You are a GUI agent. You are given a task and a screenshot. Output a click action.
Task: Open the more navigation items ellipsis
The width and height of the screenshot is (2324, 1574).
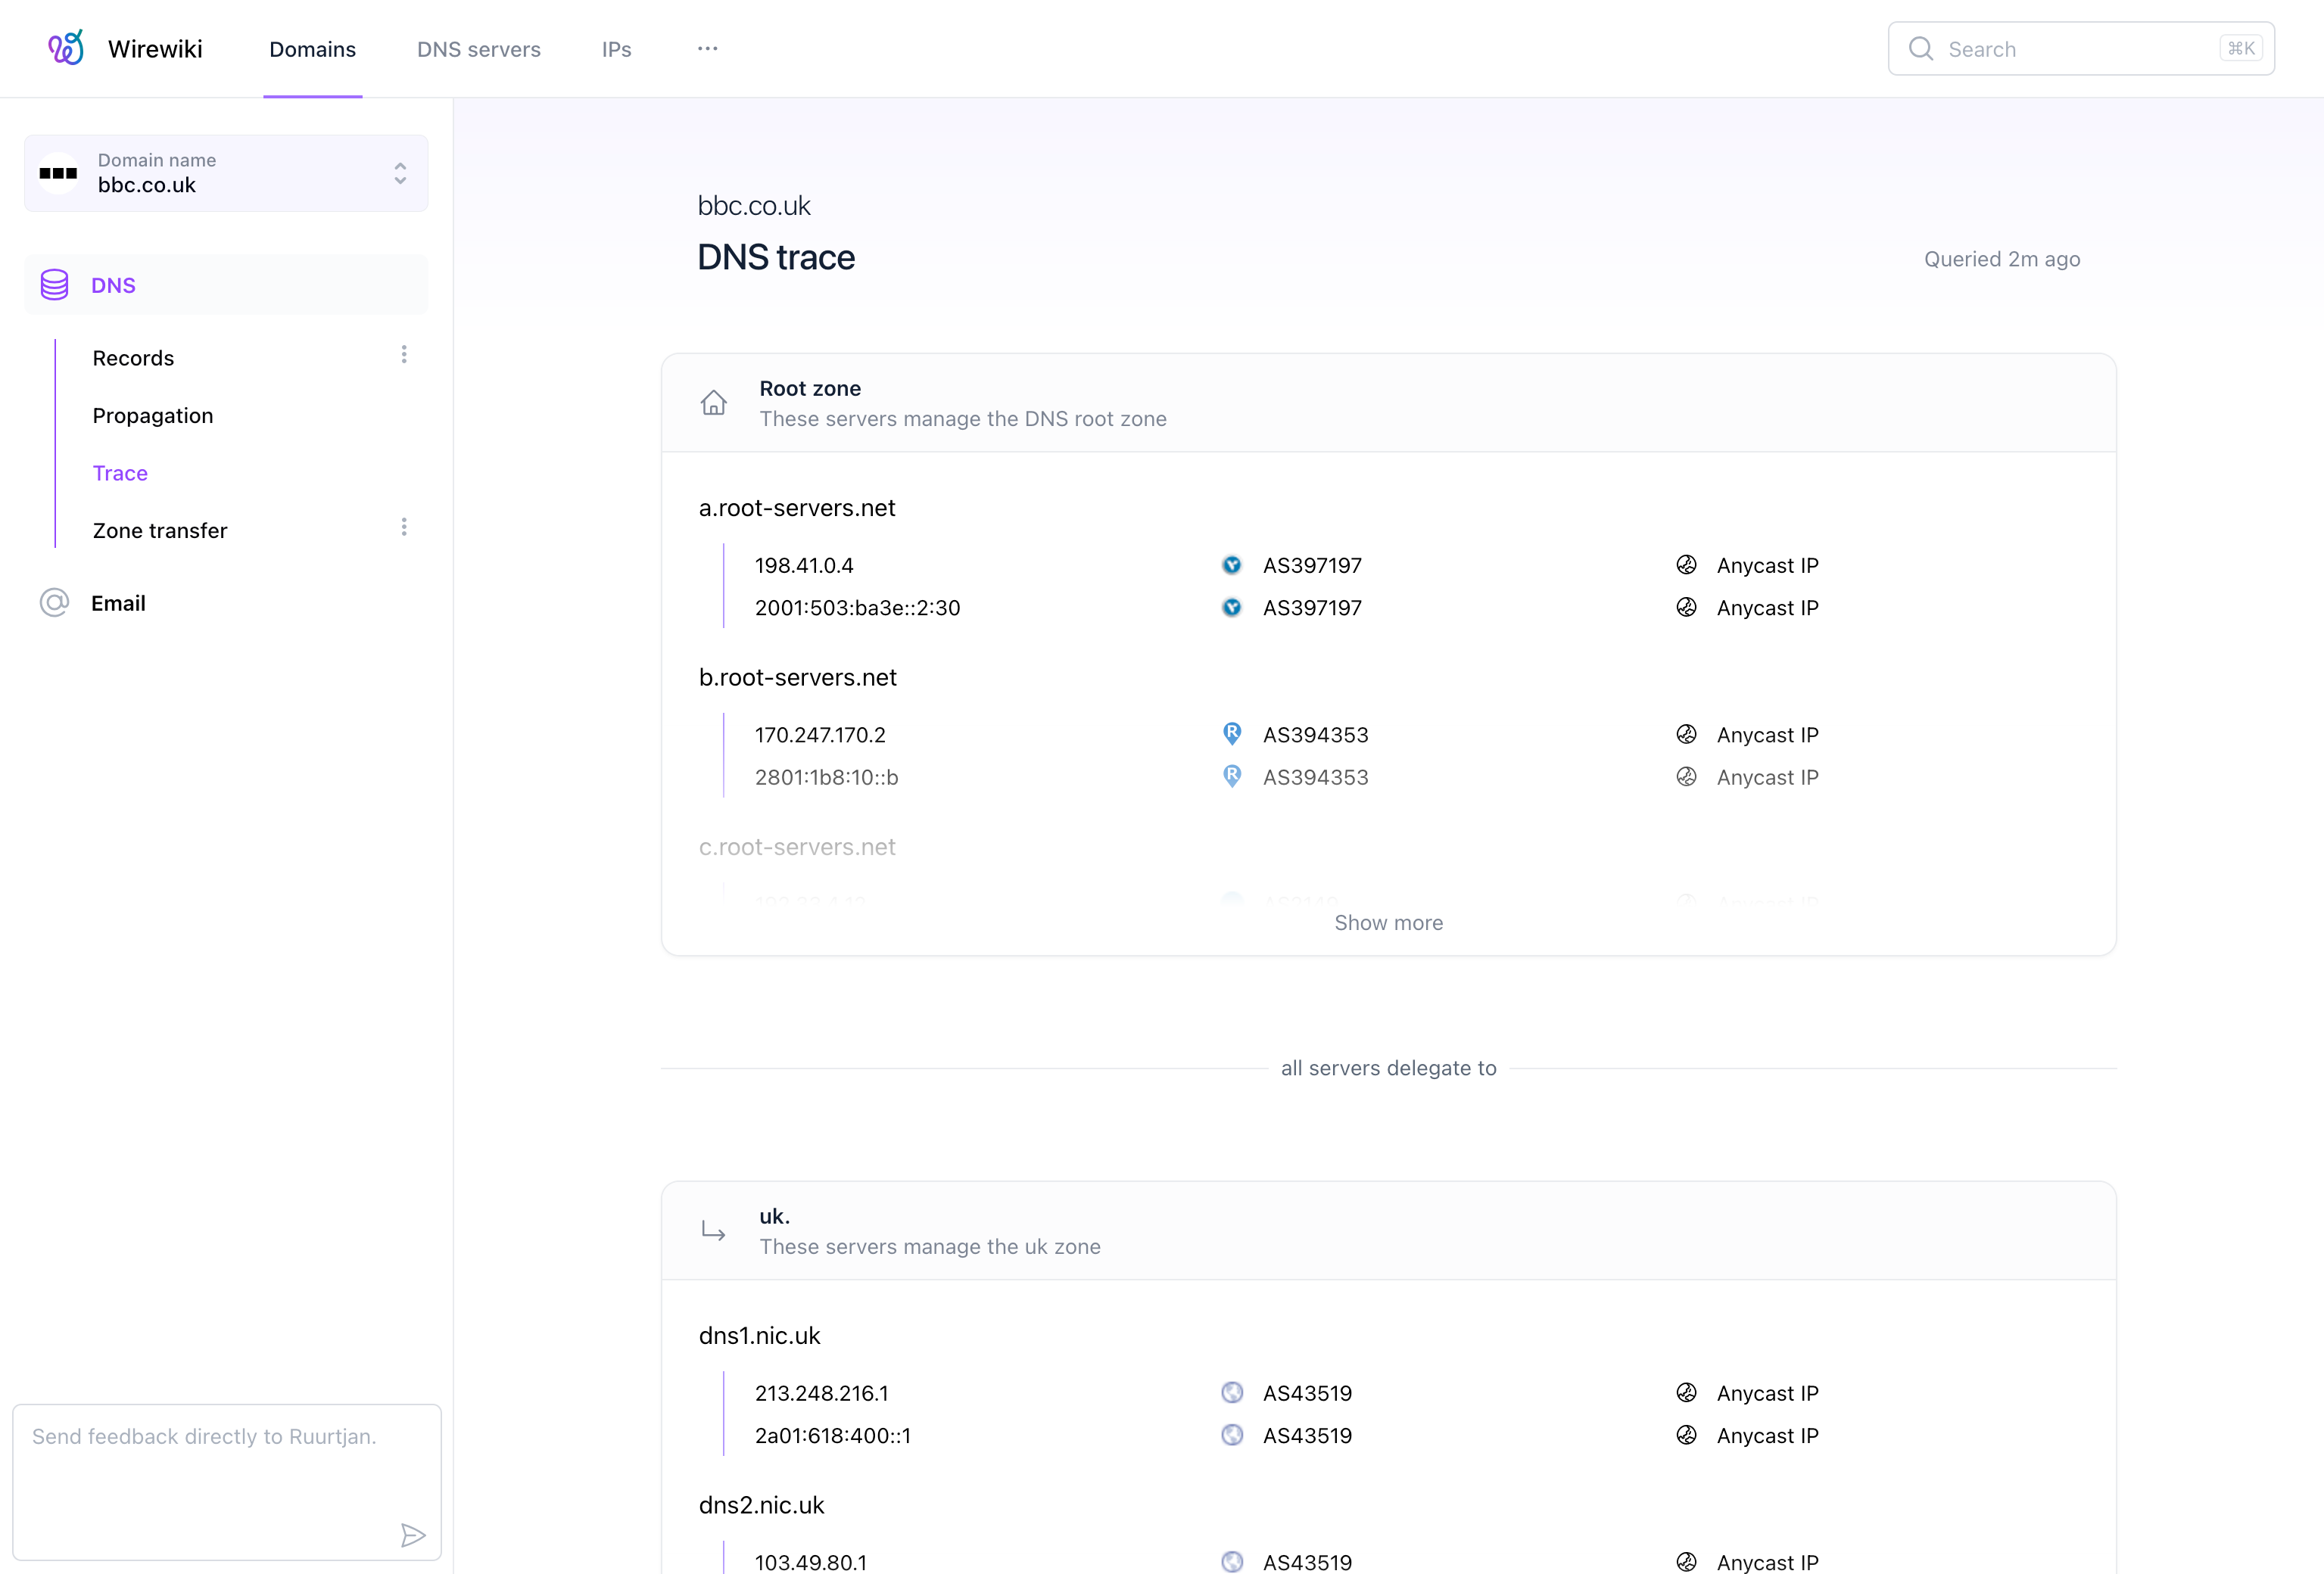pos(707,48)
